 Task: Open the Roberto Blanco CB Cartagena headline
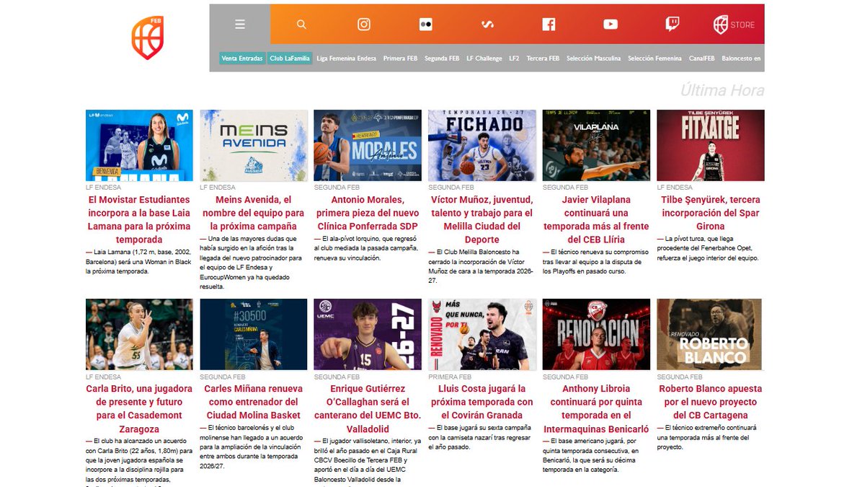710,402
